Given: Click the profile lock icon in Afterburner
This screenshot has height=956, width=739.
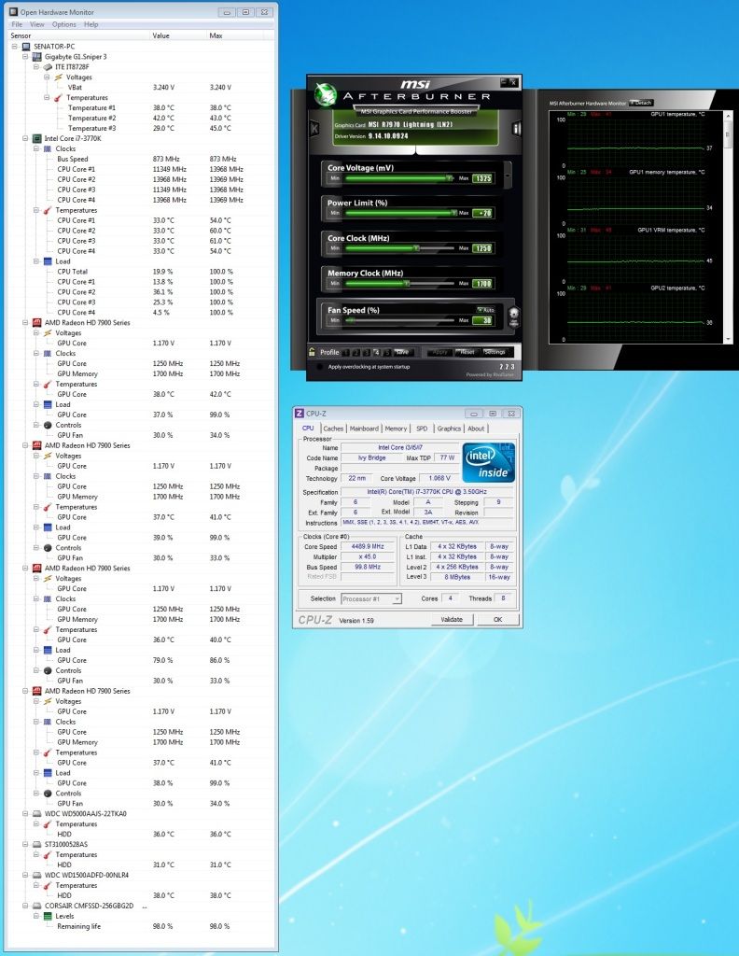Looking at the screenshot, I should pyautogui.click(x=312, y=352).
